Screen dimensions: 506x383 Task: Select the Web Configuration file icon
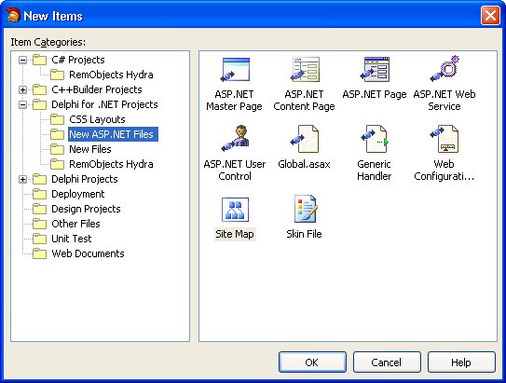point(444,139)
